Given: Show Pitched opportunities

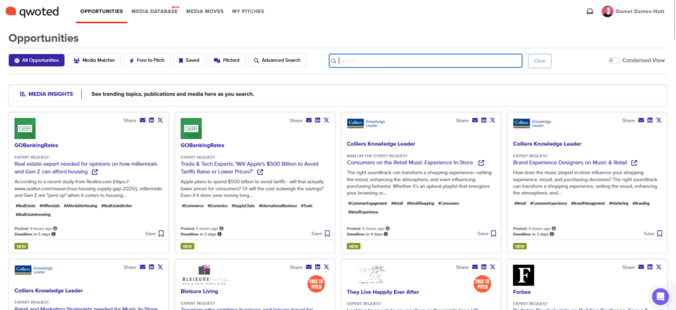Looking at the screenshot, I should coord(227,60).
